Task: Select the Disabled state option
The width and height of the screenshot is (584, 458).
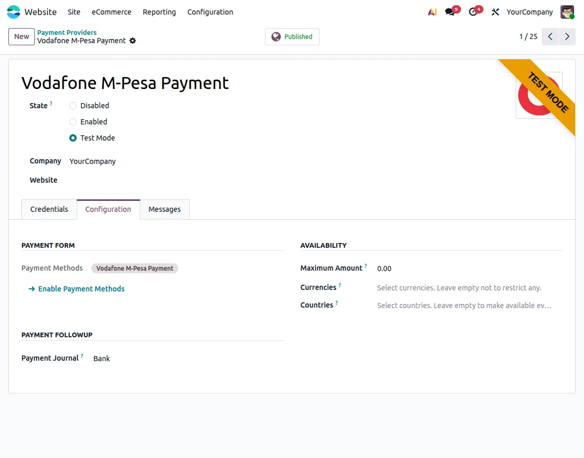Action: [73, 106]
